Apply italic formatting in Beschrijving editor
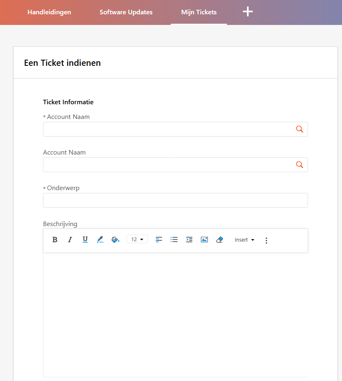 (x=70, y=240)
